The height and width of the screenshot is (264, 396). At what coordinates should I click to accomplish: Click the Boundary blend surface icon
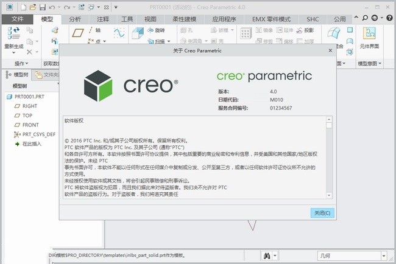[x=334, y=33]
